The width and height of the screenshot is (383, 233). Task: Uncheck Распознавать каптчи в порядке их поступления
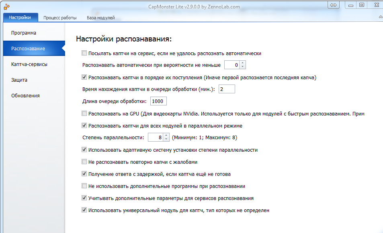84,77
